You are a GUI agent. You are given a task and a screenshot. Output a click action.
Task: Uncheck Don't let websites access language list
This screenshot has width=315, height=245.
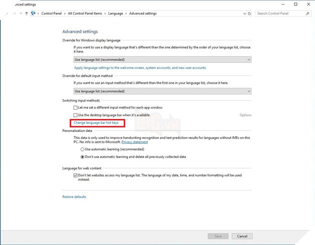tap(75, 175)
